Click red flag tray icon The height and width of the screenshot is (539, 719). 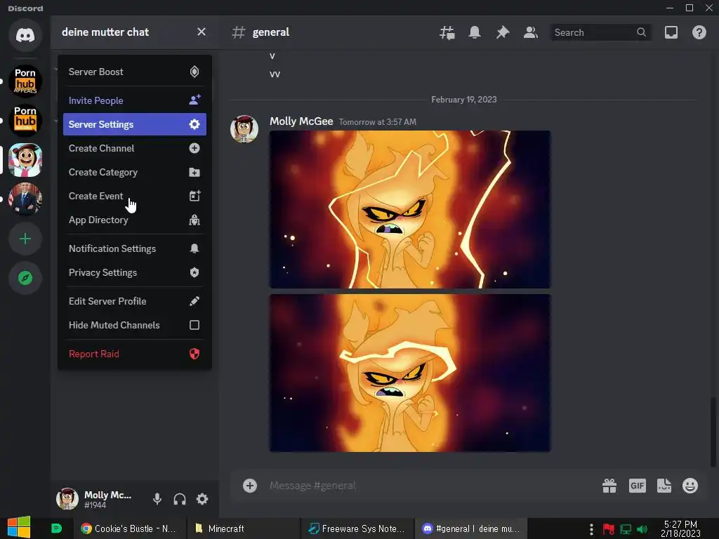coord(609,529)
